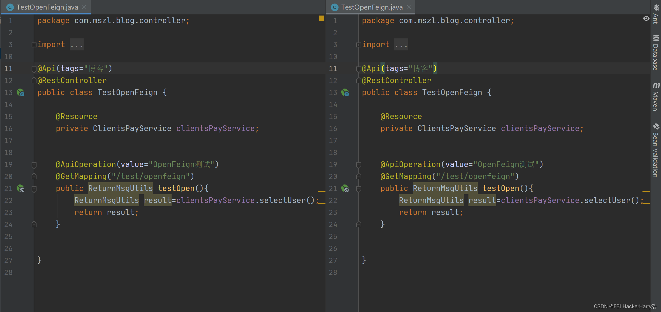661x312 pixels.
Task: Click testOpen method name in right editor
Action: point(501,189)
